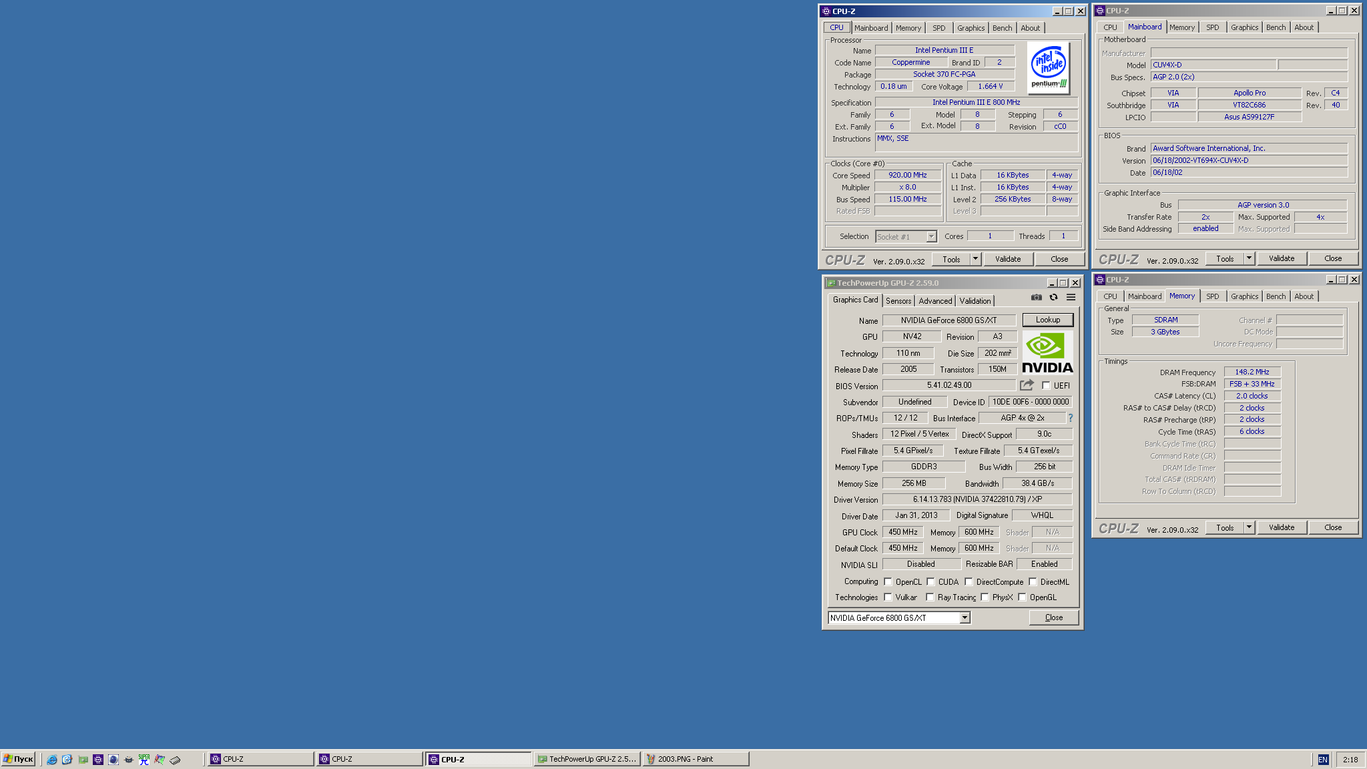Click the Model field CUV4X-D
The image size is (1367, 769).
tap(1213, 65)
